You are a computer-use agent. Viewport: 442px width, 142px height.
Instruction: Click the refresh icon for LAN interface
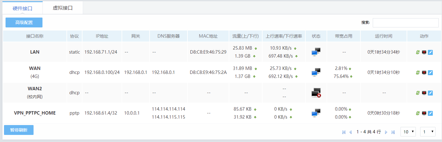click(418, 52)
